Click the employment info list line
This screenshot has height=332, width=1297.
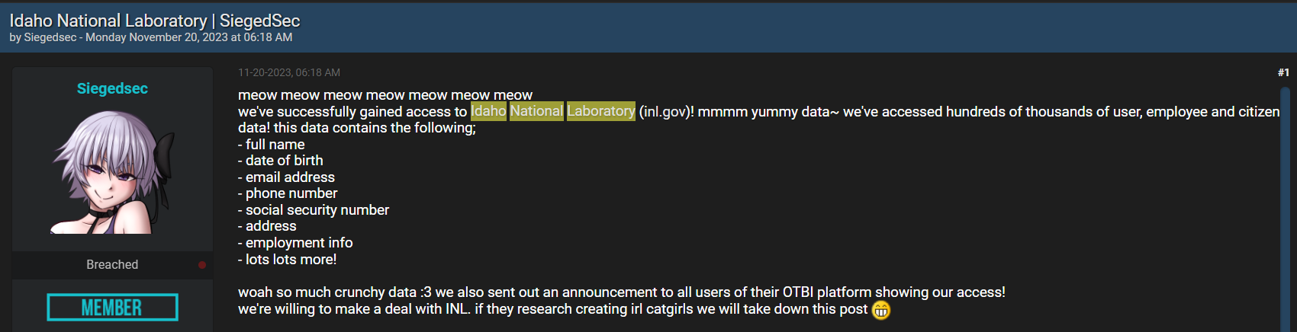[295, 243]
